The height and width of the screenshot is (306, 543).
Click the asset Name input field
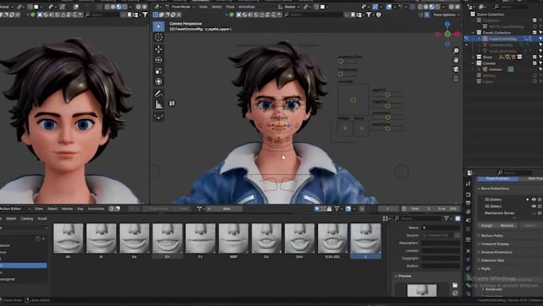point(440,228)
